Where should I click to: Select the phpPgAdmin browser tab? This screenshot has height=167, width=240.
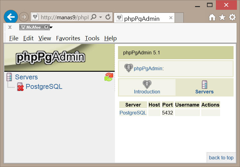click(144, 18)
